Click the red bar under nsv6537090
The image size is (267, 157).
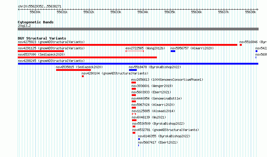87,57
